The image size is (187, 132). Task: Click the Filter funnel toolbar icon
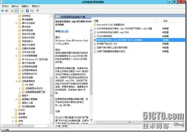click(38, 11)
